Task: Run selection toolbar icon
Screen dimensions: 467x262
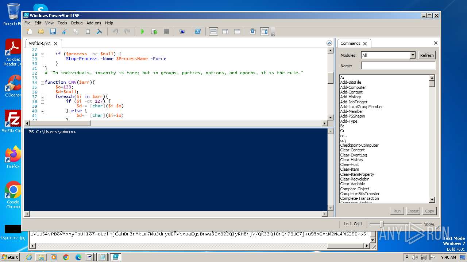Action: pos(154,32)
